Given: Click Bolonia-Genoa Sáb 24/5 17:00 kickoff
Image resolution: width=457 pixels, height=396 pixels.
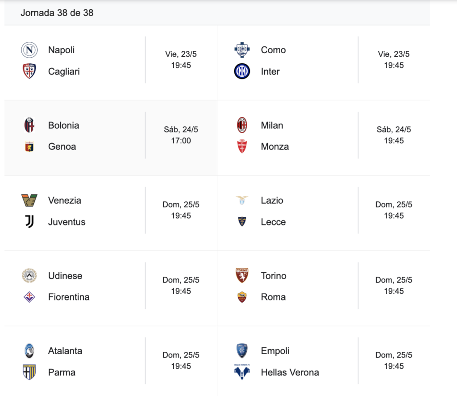Looking at the screenshot, I should pyautogui.click(x=181, y=135).
